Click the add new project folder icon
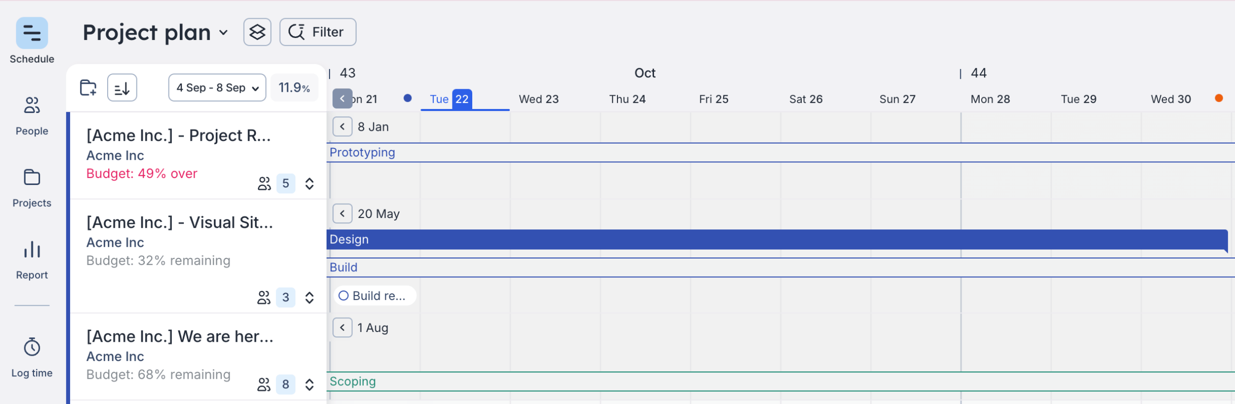 [88, 88]
